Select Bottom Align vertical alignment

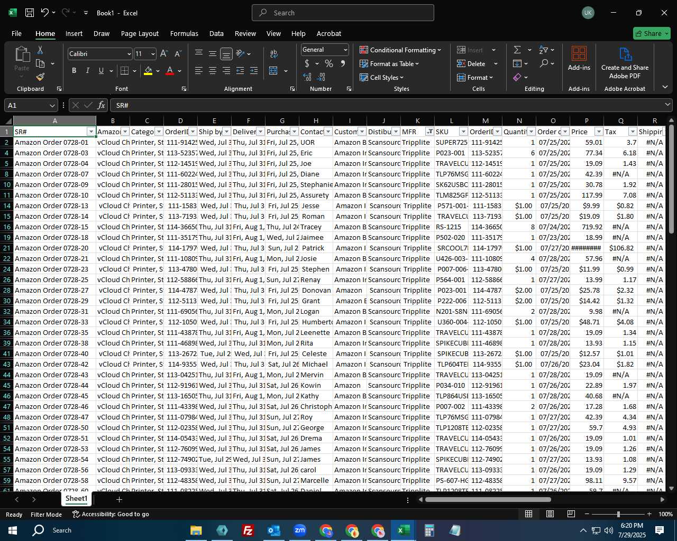click(x=226, y=53)
